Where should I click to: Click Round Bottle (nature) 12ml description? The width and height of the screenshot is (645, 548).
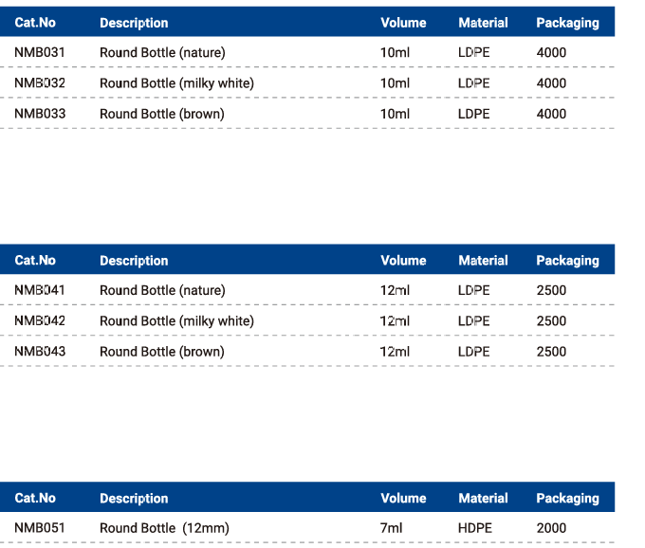162,290
